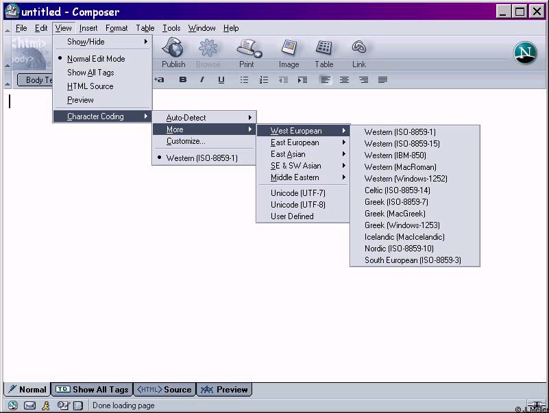Expand the Auto-Detect submenu

[204, 118]
